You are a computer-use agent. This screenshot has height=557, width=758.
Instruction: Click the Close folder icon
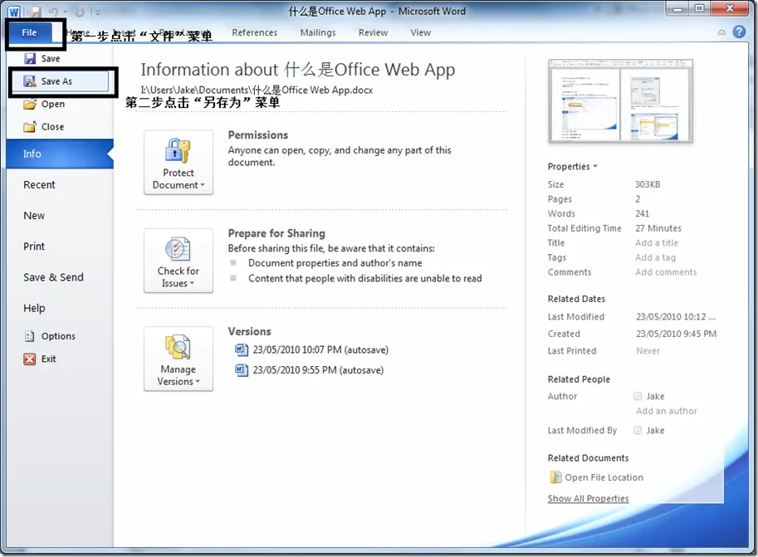click(x=30, y=127)
